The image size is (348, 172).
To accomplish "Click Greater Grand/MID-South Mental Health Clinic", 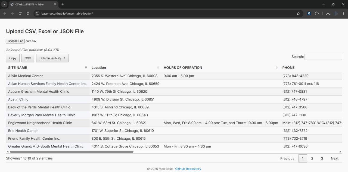I will coord(46,146).
